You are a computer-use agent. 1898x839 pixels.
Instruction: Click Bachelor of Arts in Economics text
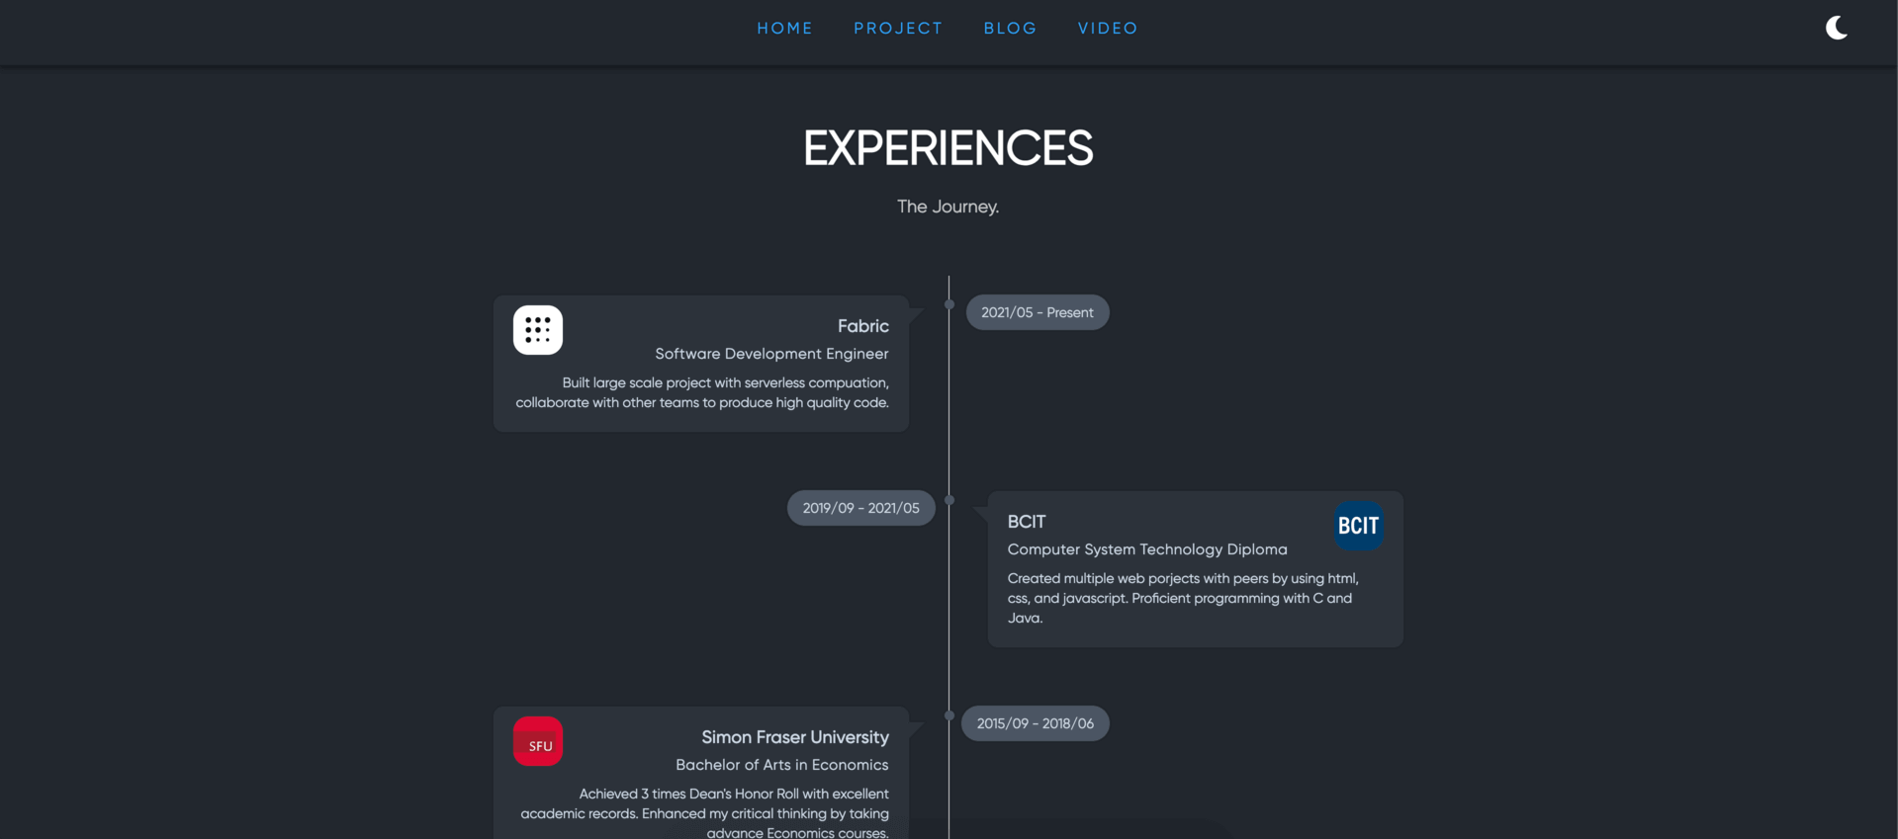click(x=781, y=765)
